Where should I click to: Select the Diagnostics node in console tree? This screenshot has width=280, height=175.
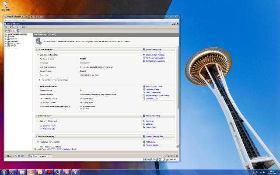point(15,41)
